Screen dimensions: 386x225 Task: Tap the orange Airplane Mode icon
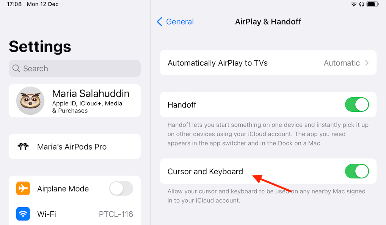[x=23, y=188]
